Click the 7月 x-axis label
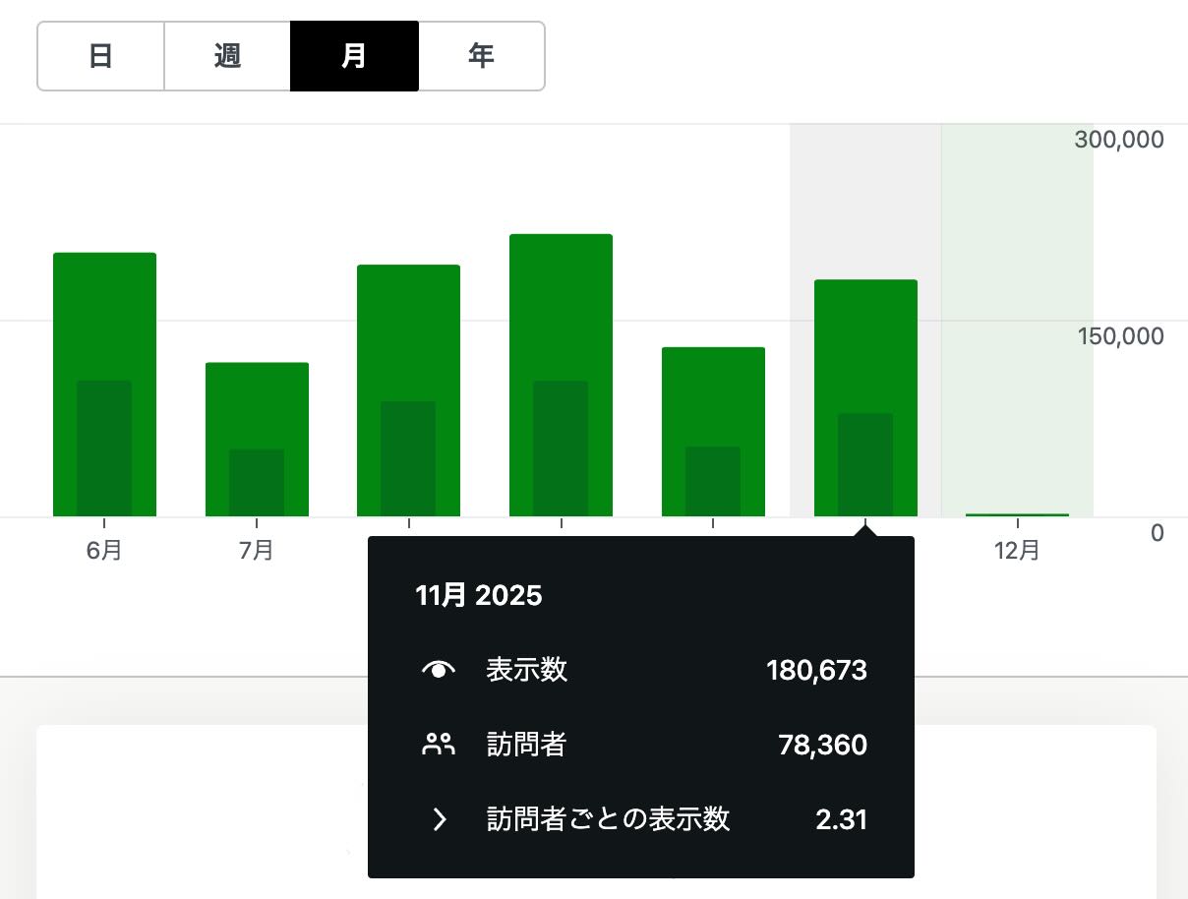This screenshot has height=899, width=1188. pyautogui.click(x=257, y=551)
